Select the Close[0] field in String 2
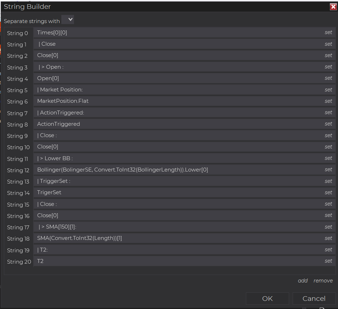 tap(184, 55)
